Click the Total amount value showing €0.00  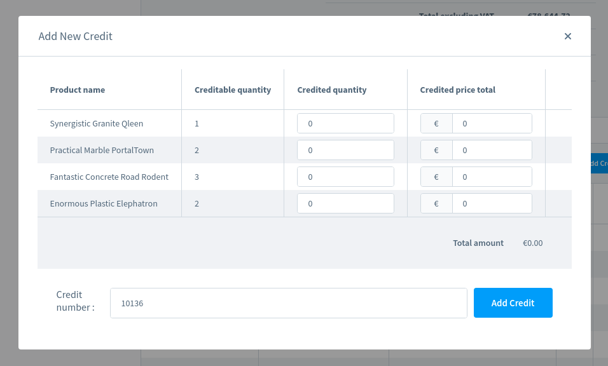point(532,243)
